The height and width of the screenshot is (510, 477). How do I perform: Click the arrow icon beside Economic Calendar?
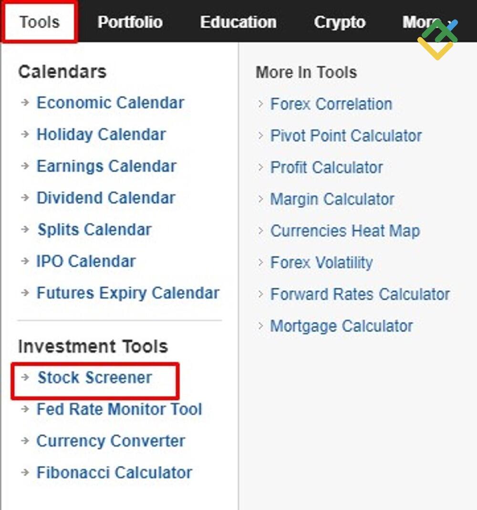coord(25,103)
